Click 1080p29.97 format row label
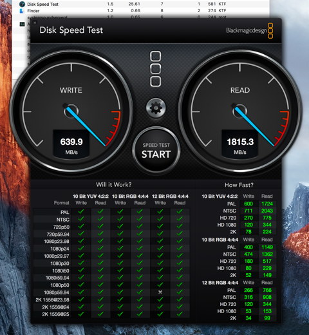The height and width of the screenshot is (335, 309). coord(57,256)
